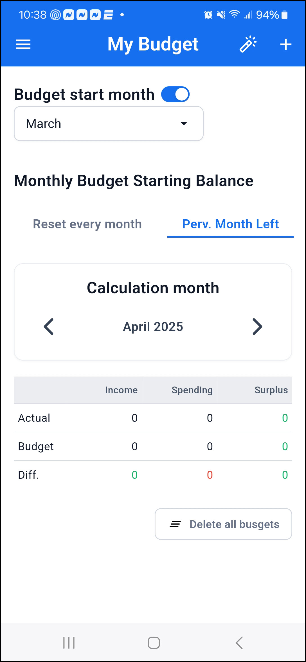Advance to next calculation month
The image size is (306, 662).
pyautogui.click(x=257, y=326)
